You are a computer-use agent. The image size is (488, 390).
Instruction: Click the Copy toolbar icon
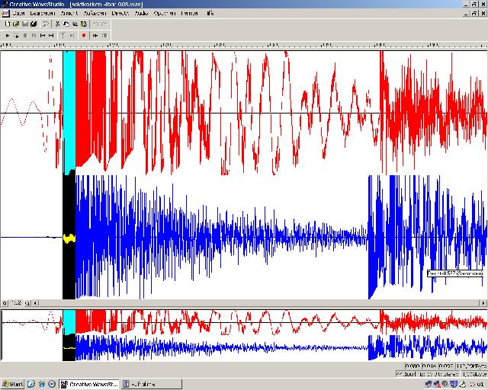pyautogui.click(x=66, y=24)
